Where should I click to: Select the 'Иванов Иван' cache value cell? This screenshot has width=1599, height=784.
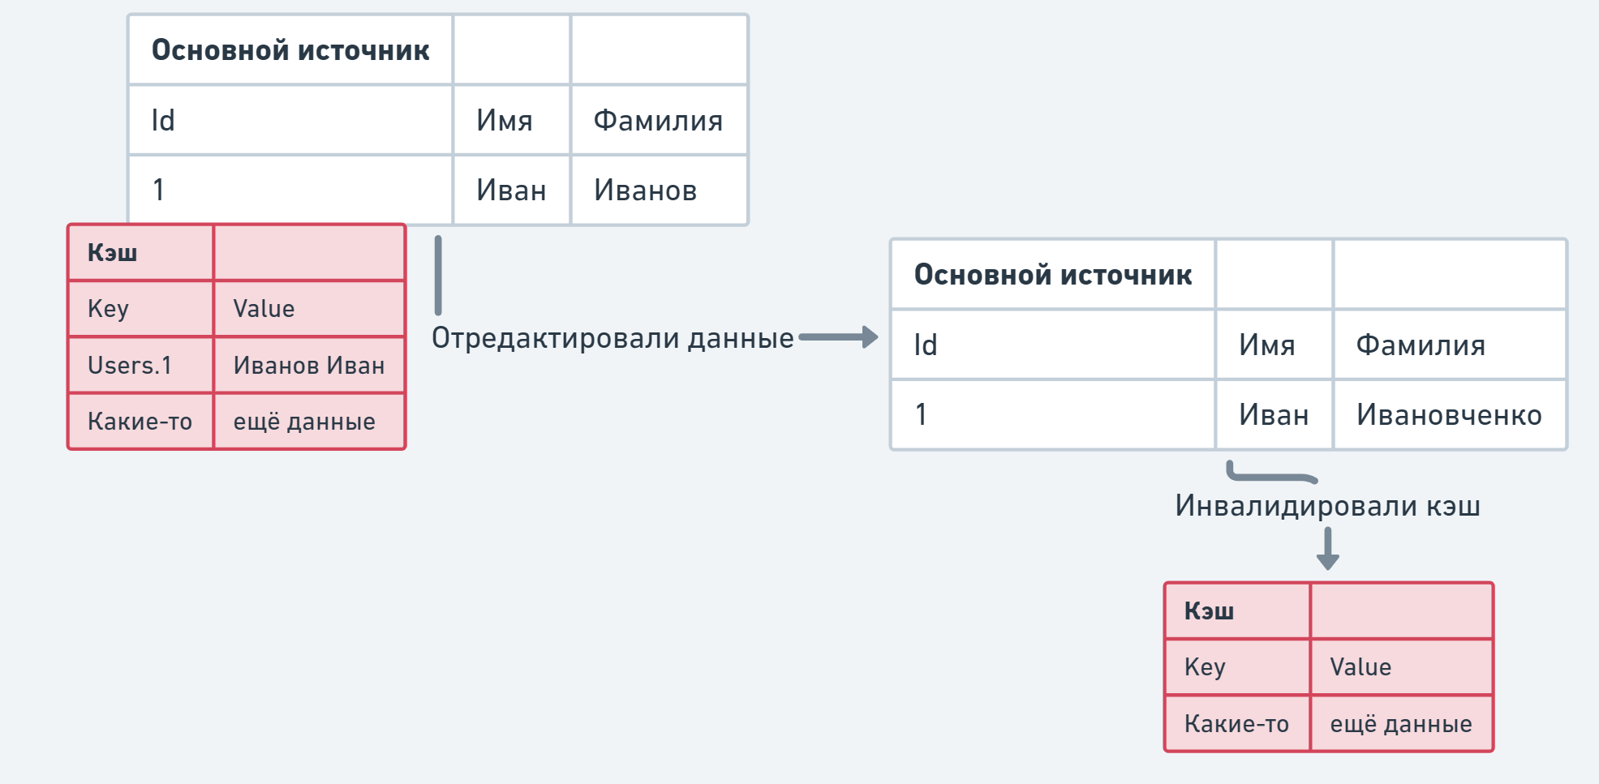(x=309, y=366)
